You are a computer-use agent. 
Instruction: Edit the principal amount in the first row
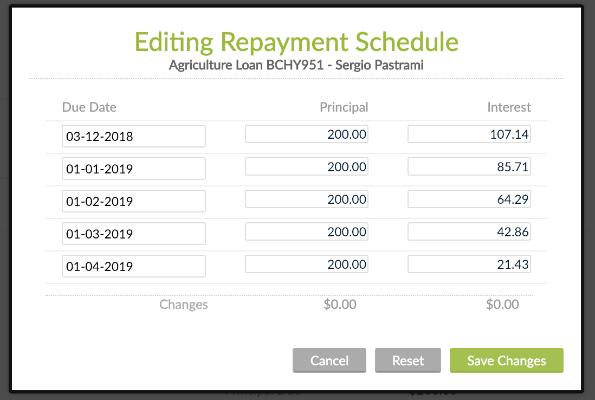(x=306, y=134)
